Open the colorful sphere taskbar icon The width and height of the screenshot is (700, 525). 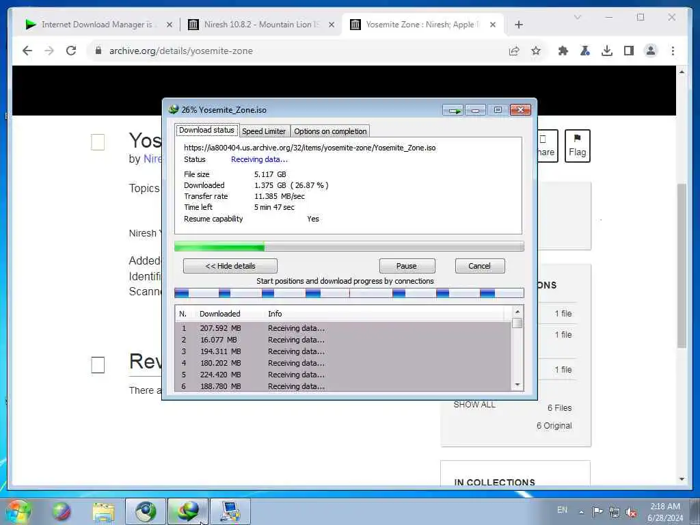pyautogui.click(x=61, y=511)
